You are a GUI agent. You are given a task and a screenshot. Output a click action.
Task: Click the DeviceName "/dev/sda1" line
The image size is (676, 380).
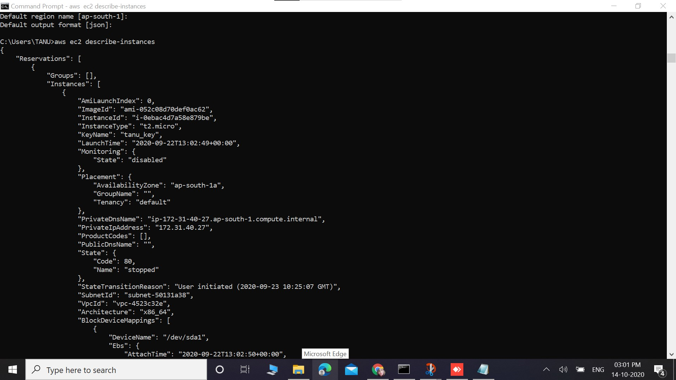(159, 337)
